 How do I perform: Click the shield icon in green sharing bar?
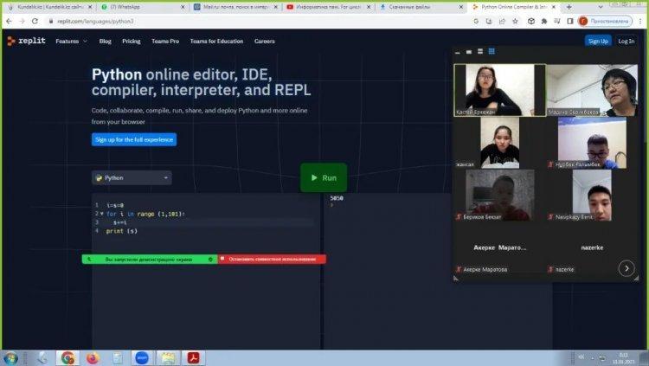pos(210,260)
